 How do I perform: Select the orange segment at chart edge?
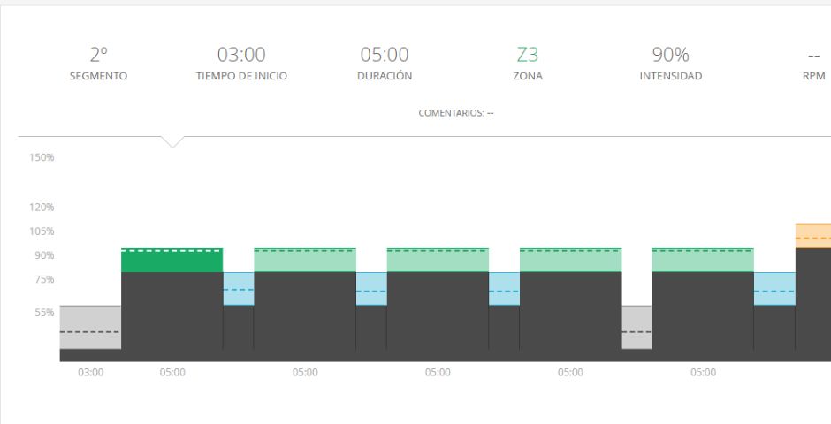click(x=813, y=236)
